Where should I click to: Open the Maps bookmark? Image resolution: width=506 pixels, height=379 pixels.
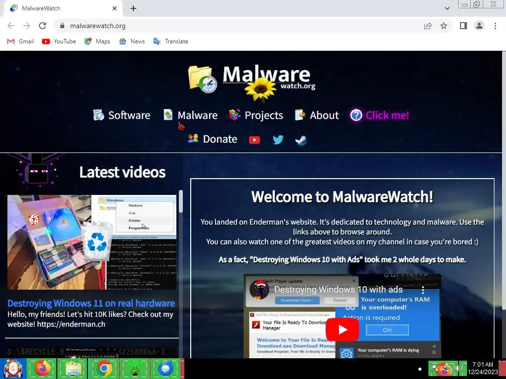pos(97,41)
